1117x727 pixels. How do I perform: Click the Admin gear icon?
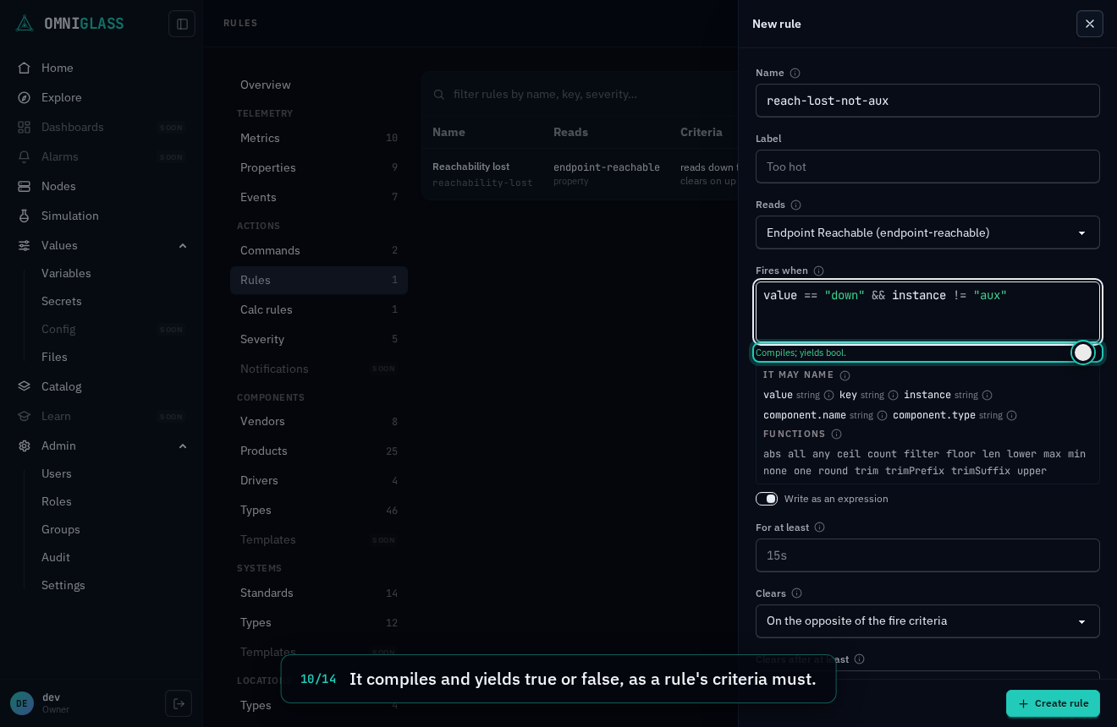coord(25,445)
